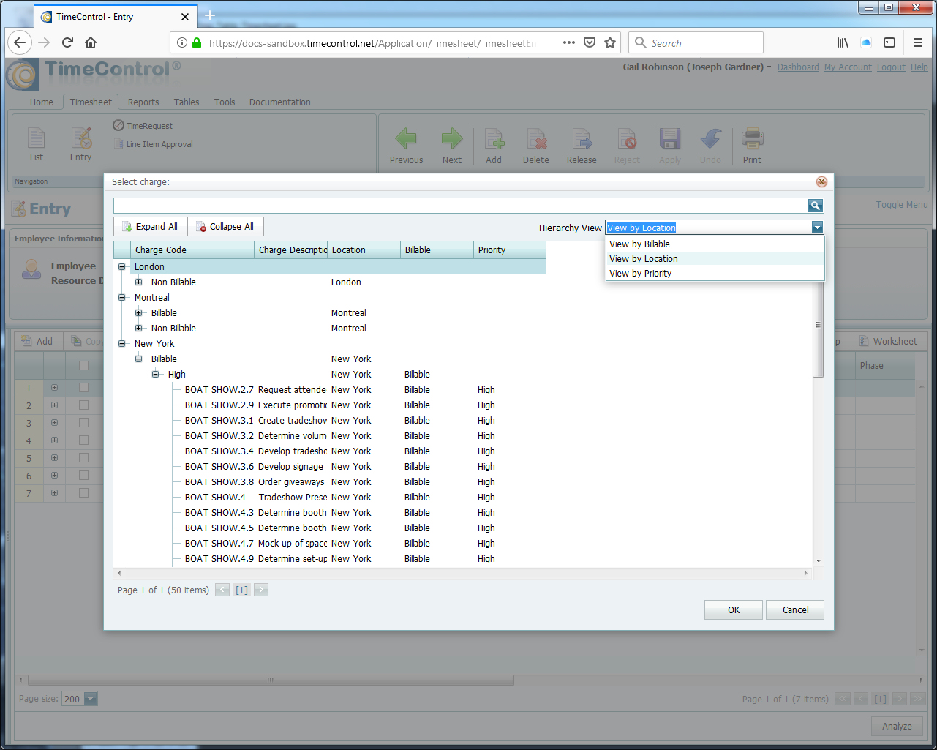Click the Next arrow icon
Image resolution: width=937 pixels, height=750 pixels.
(452, 146)
